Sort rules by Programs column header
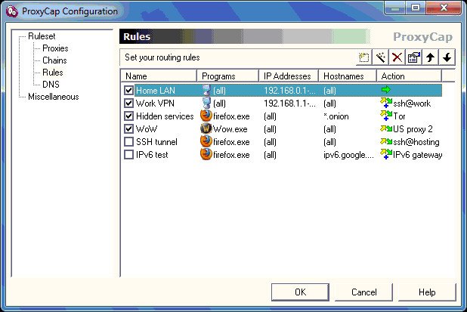The image size is (467, 312). click(219, 76)
